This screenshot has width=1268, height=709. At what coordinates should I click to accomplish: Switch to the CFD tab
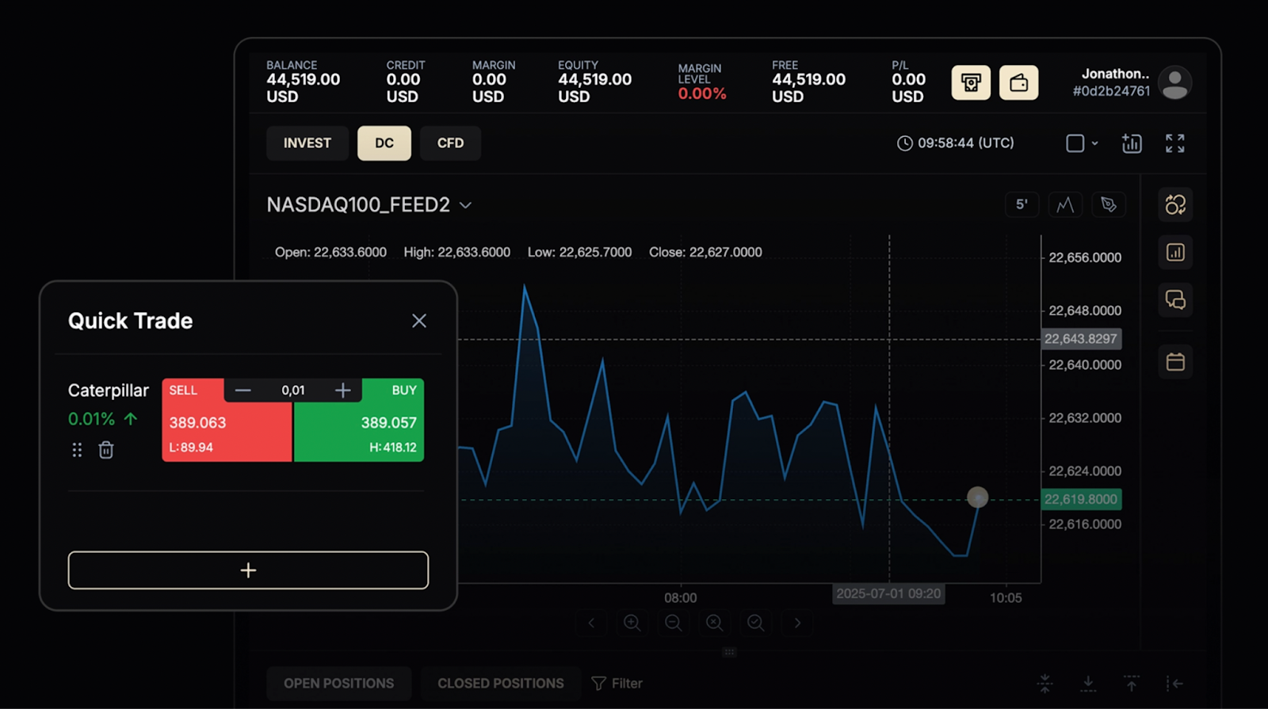(x=450, y=143)
